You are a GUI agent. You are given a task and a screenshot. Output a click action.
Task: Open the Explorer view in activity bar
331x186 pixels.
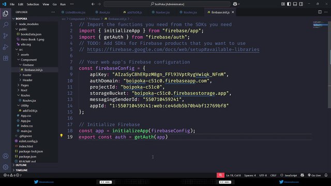coord(6,13)
